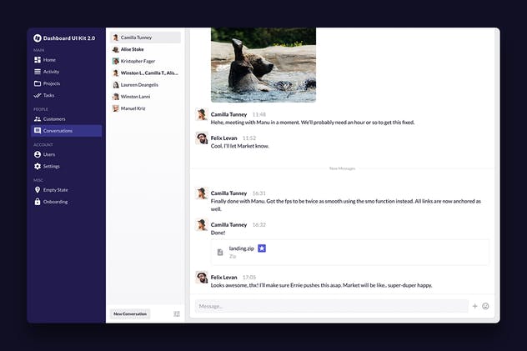Go to the Activity section
The height and width of the screenshot is (351, 527).
(51, 72)
